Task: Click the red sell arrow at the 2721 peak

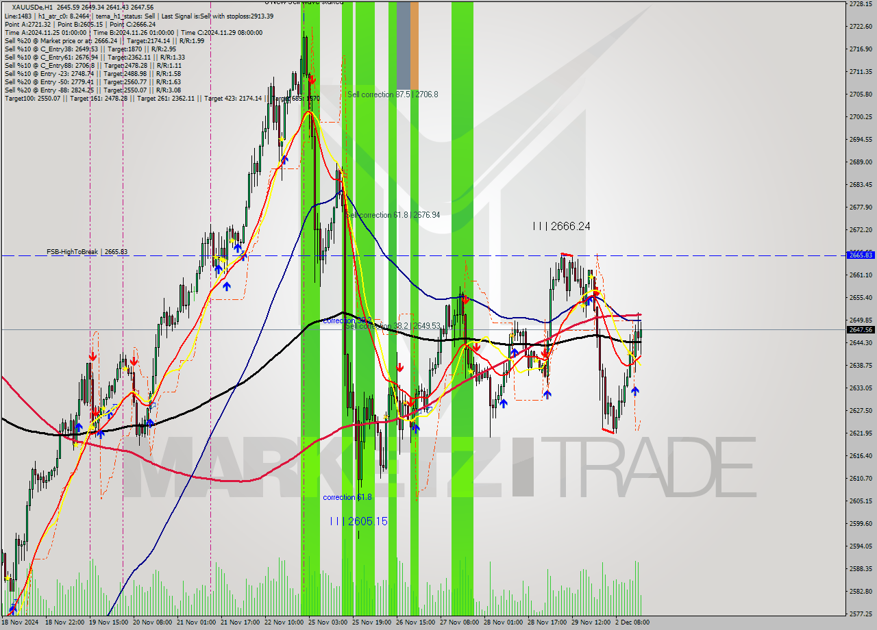Action: pyautogui.click(x=312, y=80)
